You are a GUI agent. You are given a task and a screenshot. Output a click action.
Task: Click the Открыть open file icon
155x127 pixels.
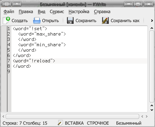click(x=37, y=20)
